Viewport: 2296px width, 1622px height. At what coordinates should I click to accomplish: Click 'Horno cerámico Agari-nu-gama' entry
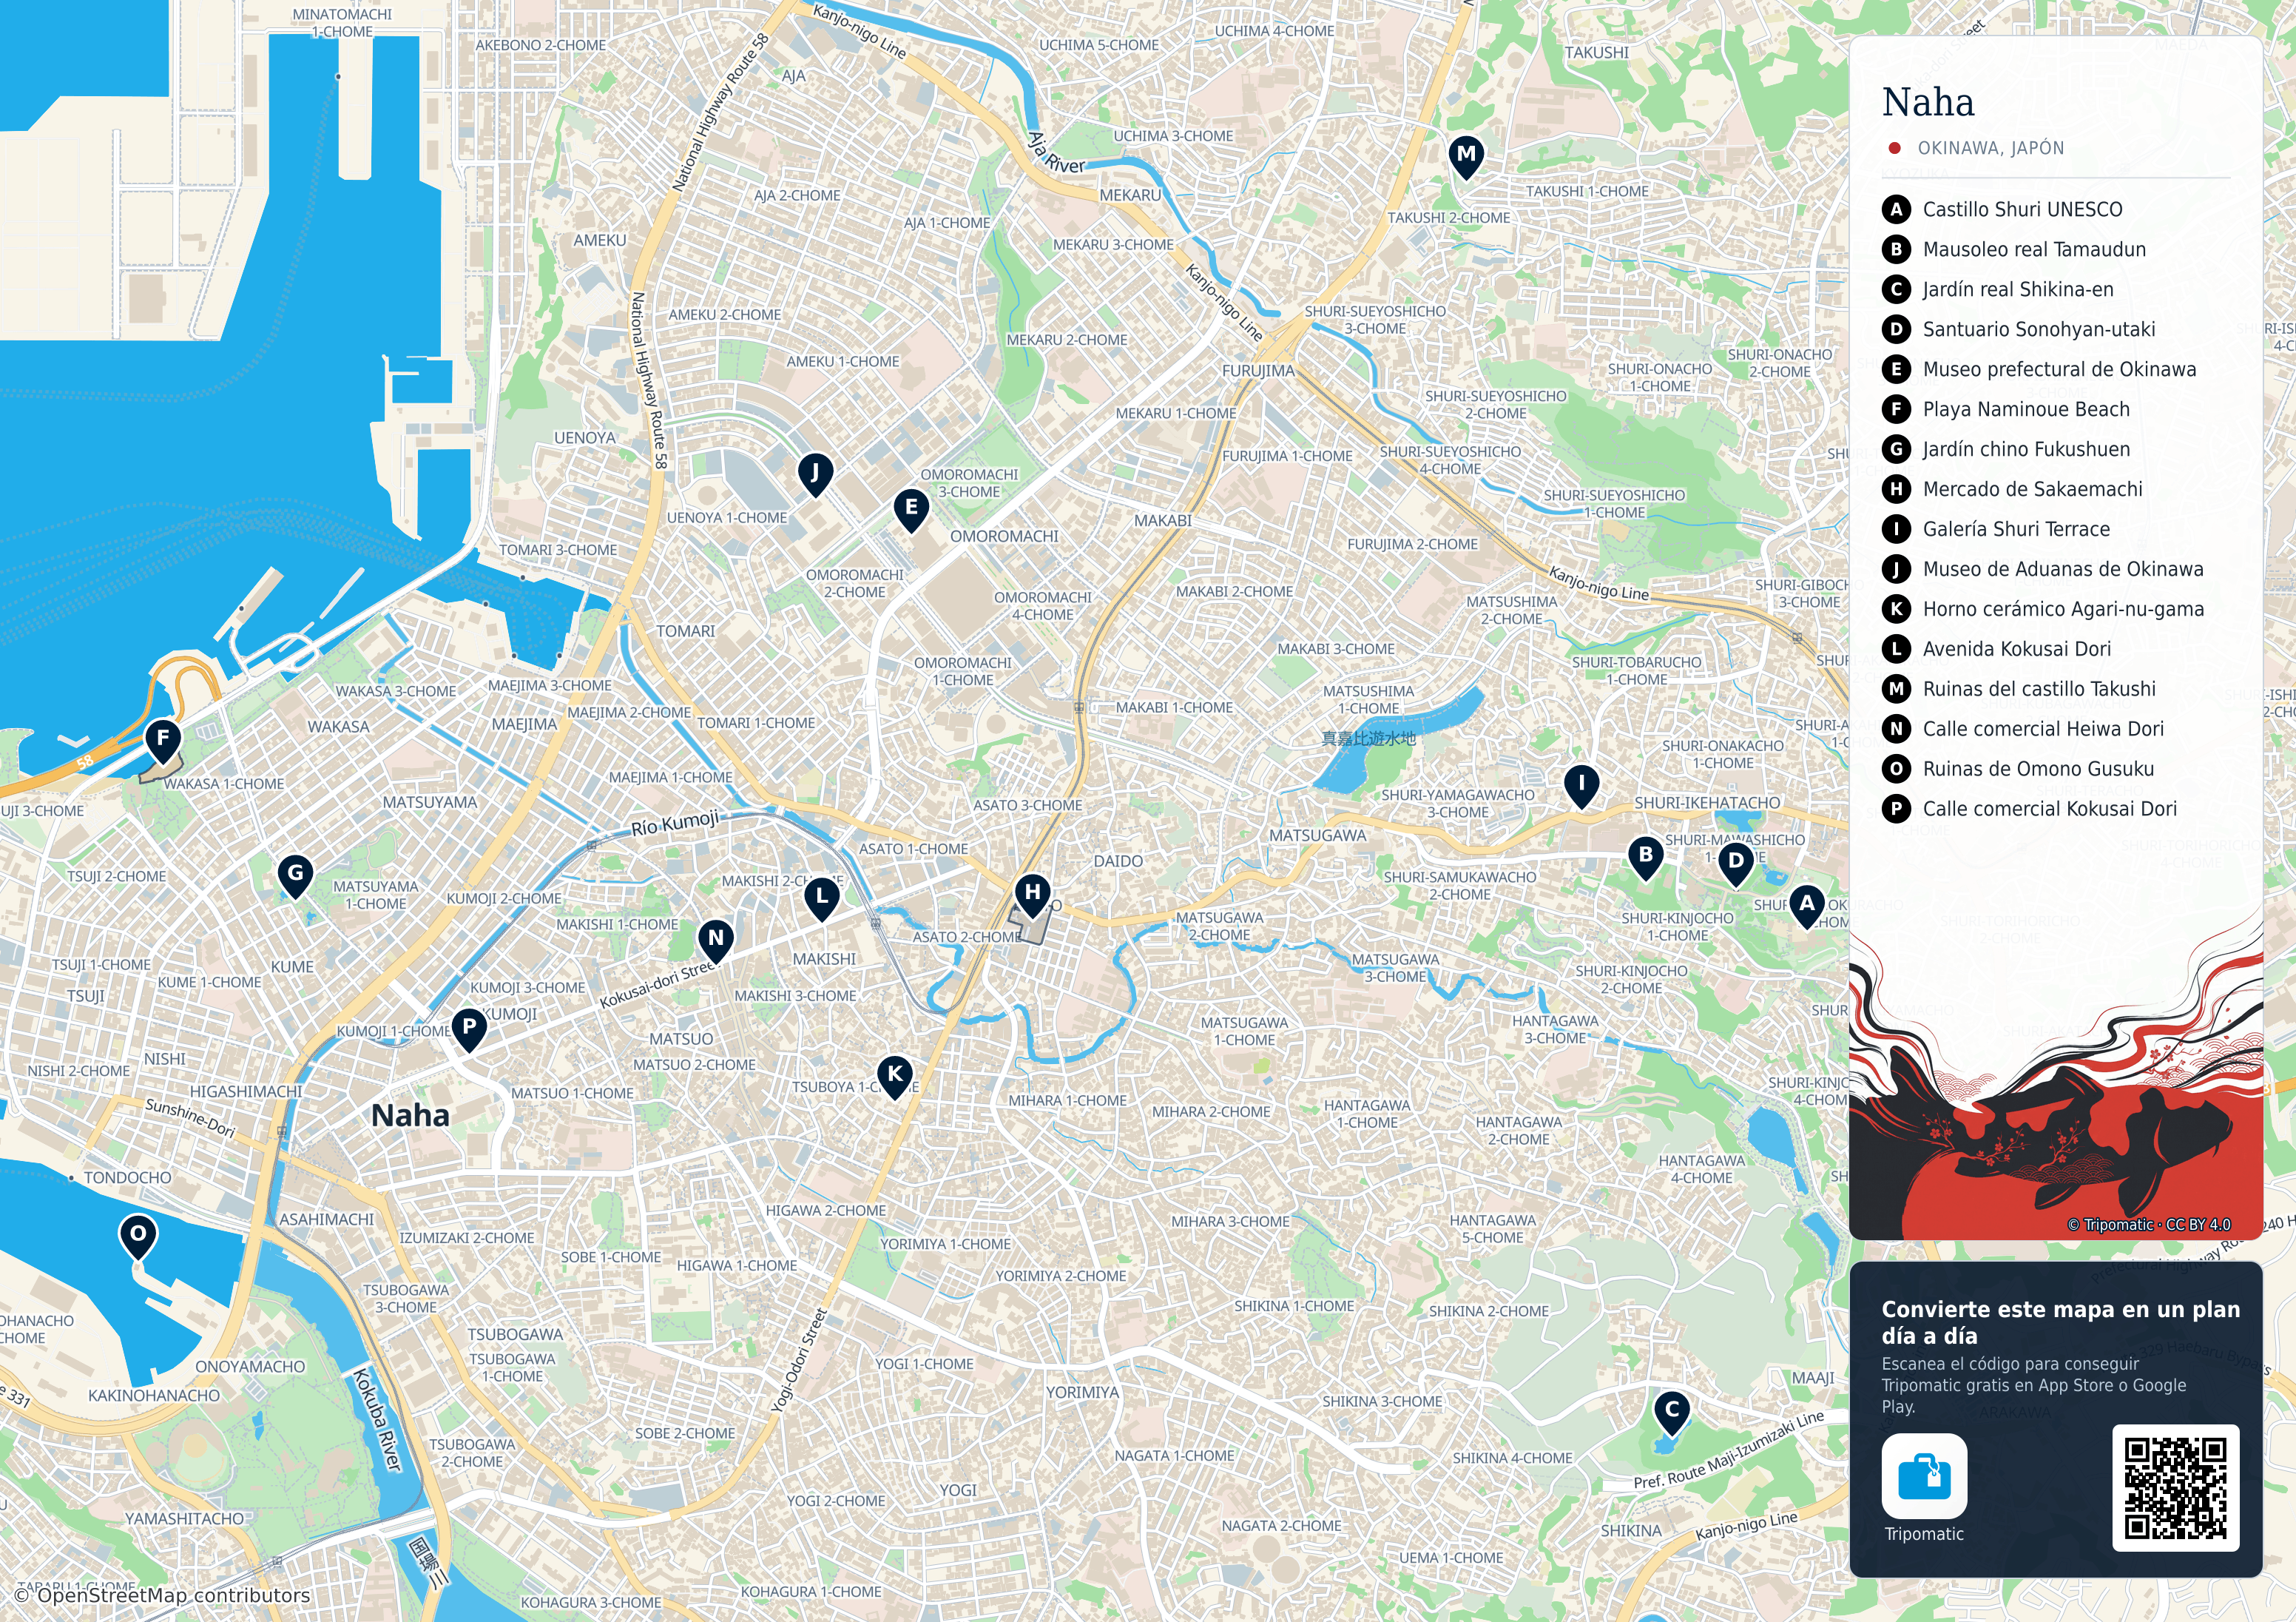(2043, 610)
